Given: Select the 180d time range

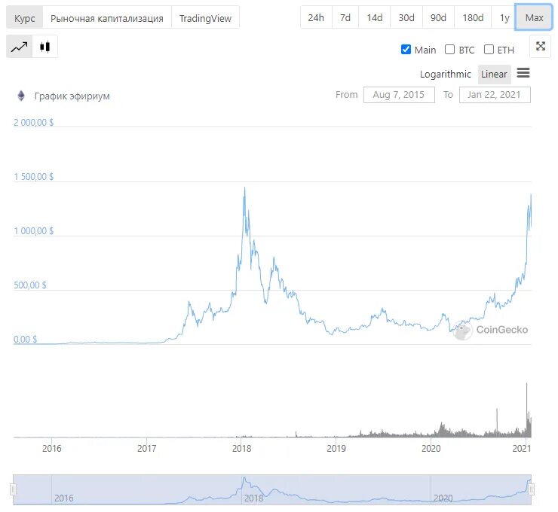Looking at the screenshot, I should click(x=473, y=17).
